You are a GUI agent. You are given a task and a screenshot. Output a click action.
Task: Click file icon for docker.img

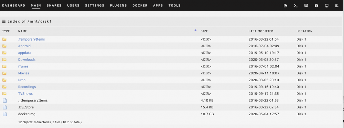[x=4, y=114]
